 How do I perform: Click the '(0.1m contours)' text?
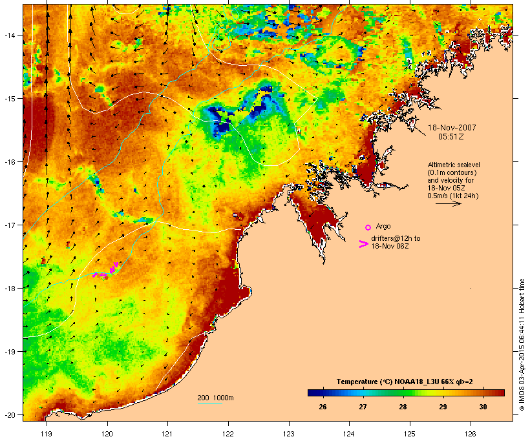452,172
